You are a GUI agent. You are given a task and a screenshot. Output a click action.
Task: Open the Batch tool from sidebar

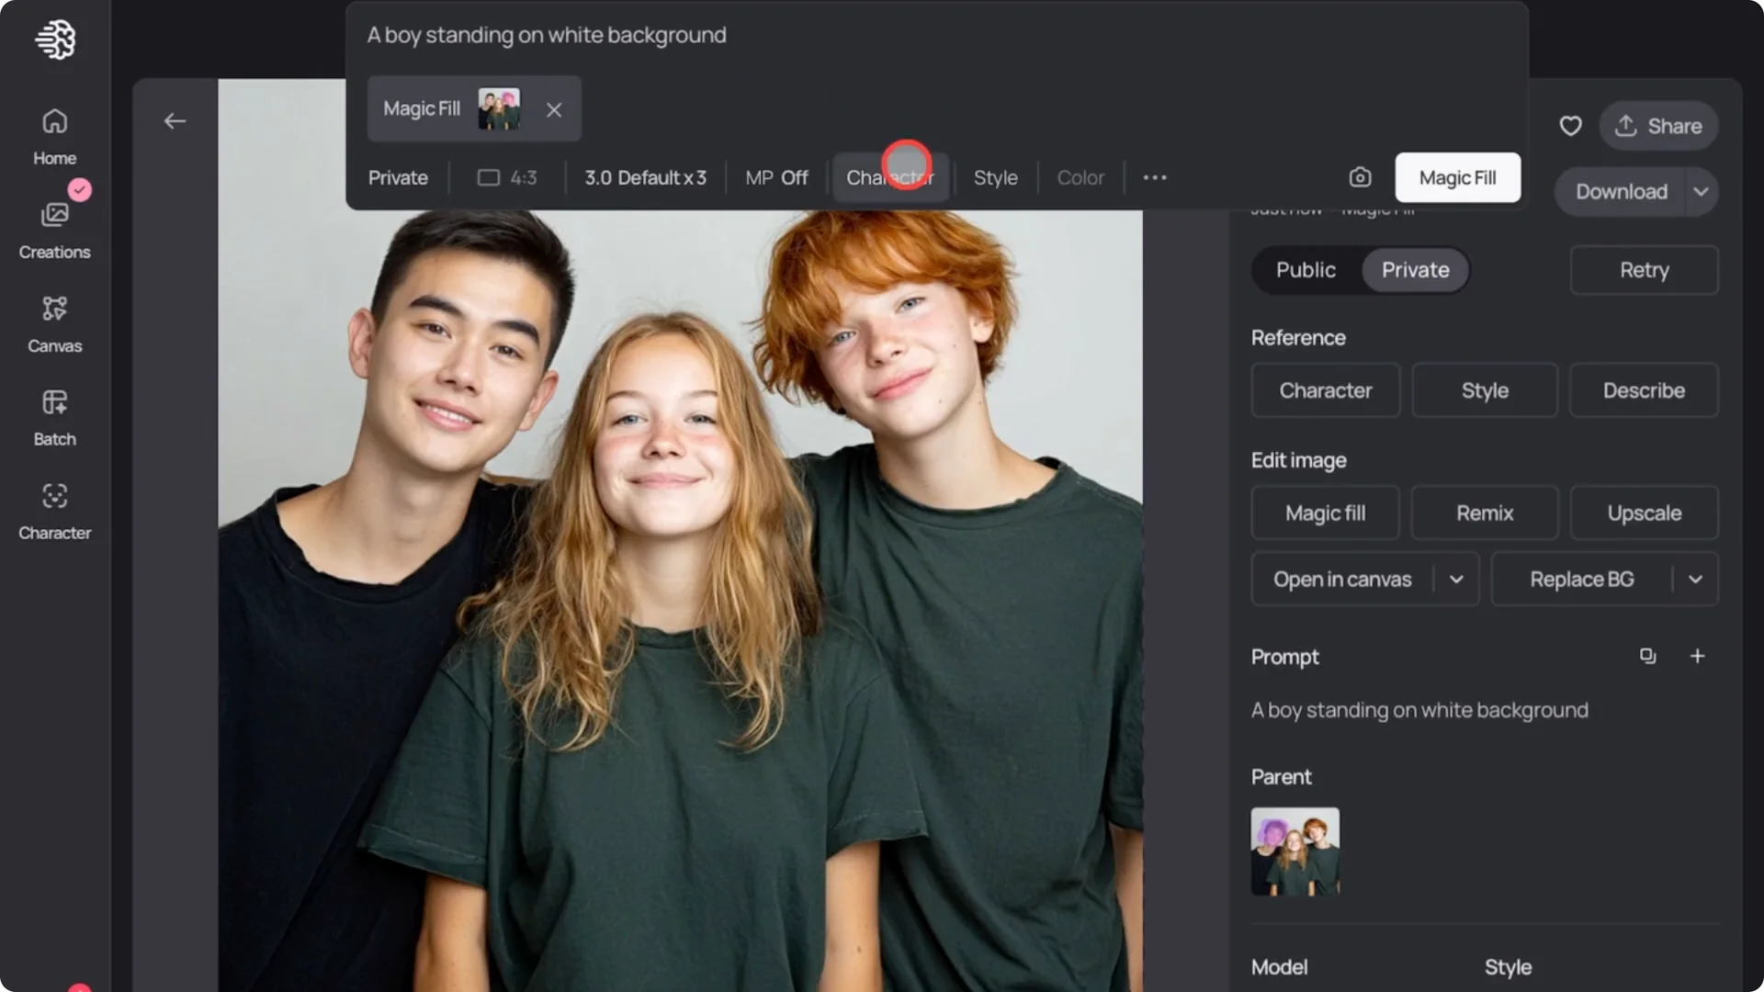(x=54, y=415)
